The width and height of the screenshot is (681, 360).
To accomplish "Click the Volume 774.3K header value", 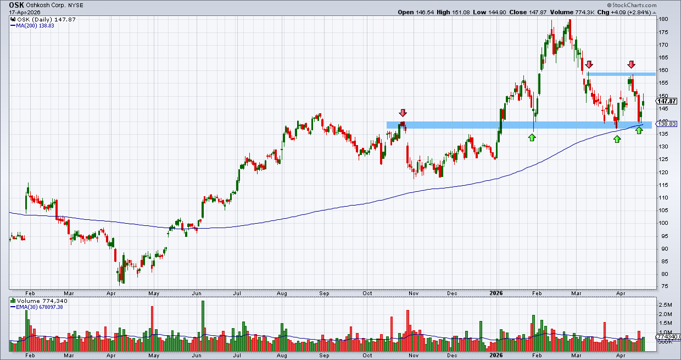I will click(x=572, y=13).
